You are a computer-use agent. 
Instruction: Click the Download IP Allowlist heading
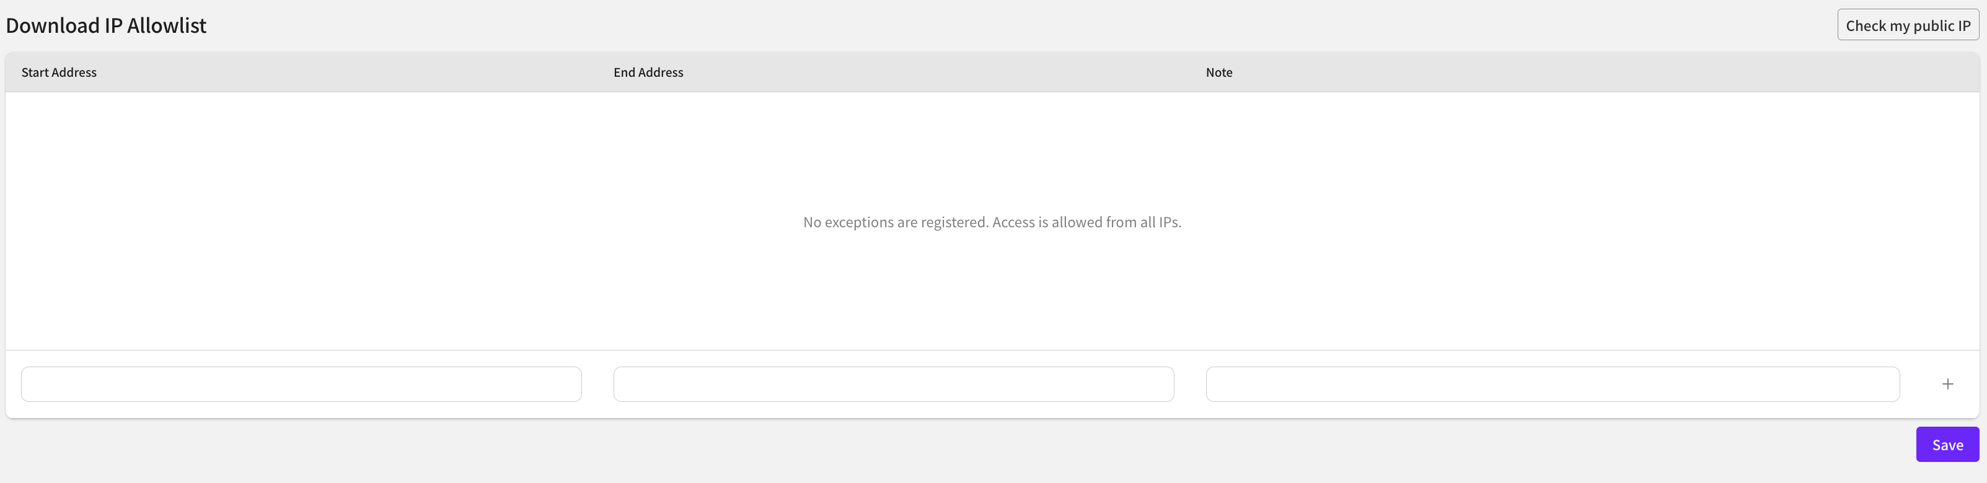(107, 25)
